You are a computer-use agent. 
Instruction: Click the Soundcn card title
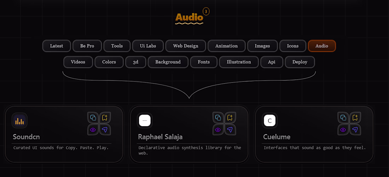coord(26,137)
